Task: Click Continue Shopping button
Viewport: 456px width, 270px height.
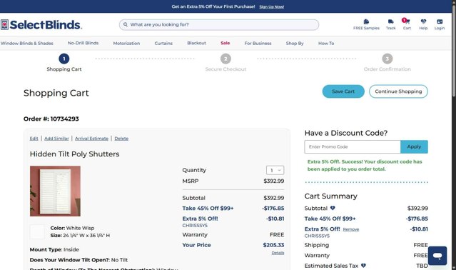Action: point(398,91)
